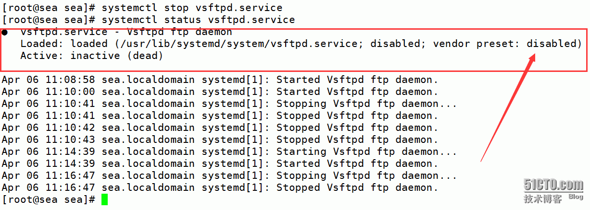
Task: Click the last [root@sea sea]# prompt
Action: [49, 199]
